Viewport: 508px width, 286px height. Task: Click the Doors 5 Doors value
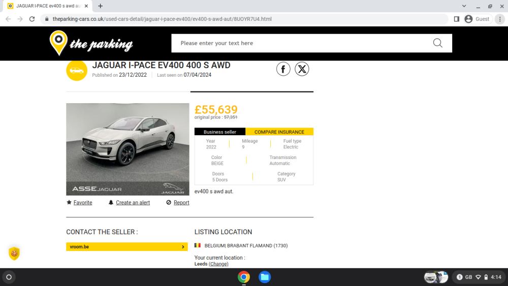[x=220, y=180]
